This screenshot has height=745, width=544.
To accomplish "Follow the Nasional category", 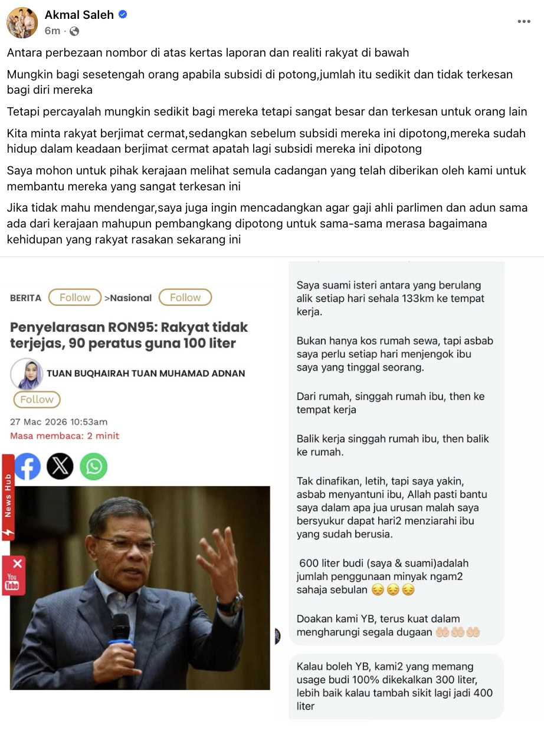I will [185, 298].
